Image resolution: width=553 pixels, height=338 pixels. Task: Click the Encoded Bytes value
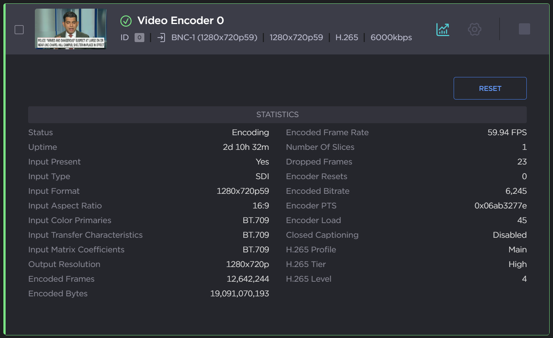(239, 294)
